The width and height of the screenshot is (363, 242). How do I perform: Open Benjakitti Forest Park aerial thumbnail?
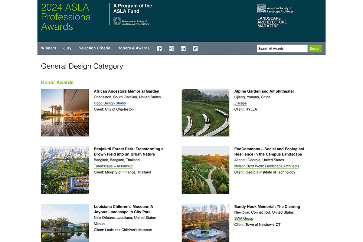65,170
